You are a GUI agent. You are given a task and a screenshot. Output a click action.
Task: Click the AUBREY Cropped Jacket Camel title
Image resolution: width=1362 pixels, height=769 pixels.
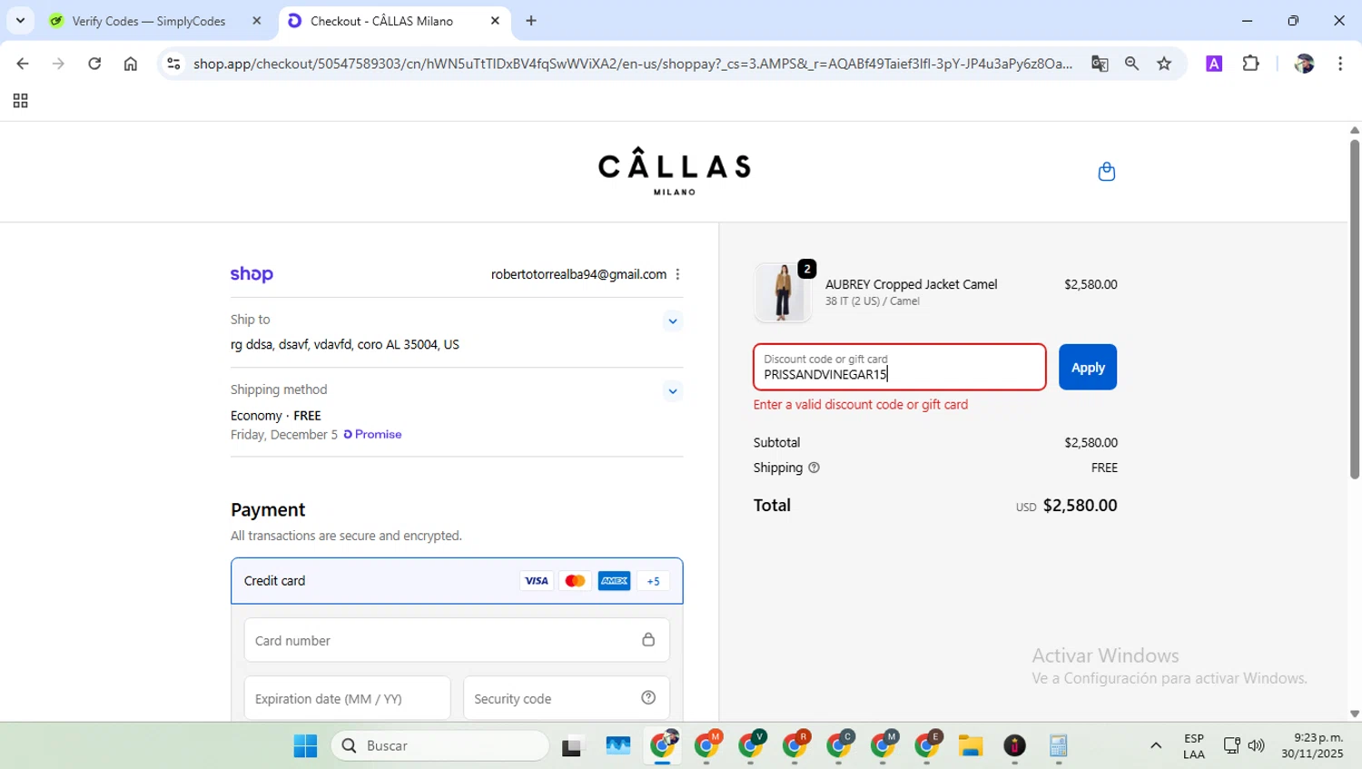tap(911, 284)
